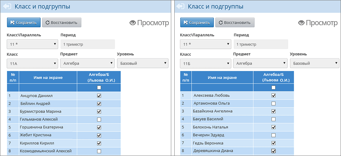Click Алгебра/Б column header in 11Б table
The image size is (341, 156).
pyautogui.click(x=274, y=77)
